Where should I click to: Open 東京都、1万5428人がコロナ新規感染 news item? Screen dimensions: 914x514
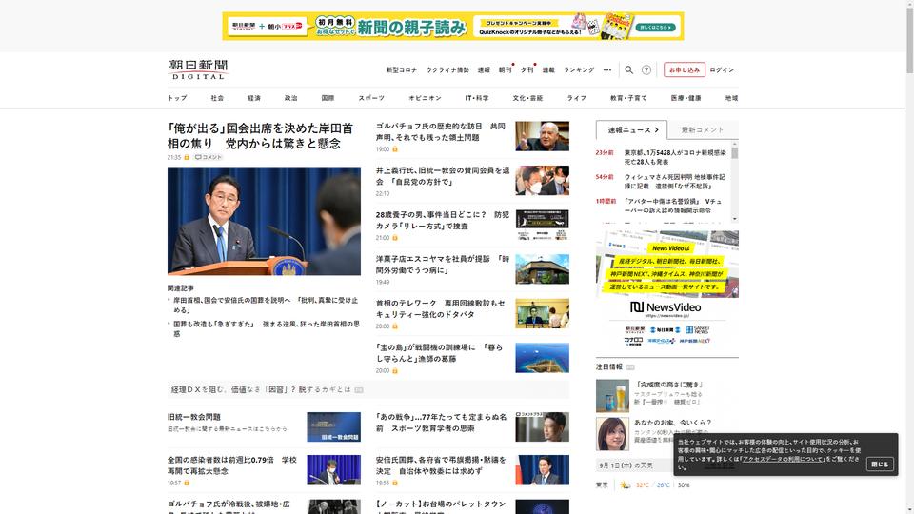675,157
